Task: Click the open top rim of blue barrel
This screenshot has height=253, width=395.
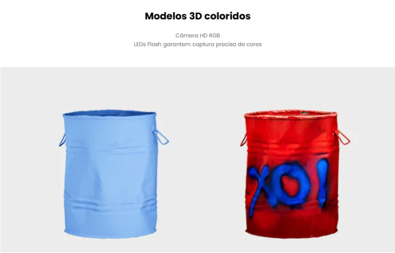Action: [x=110, y=113]
